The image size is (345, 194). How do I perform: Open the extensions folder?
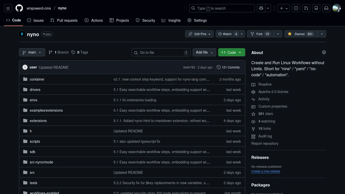pos(38,121)
